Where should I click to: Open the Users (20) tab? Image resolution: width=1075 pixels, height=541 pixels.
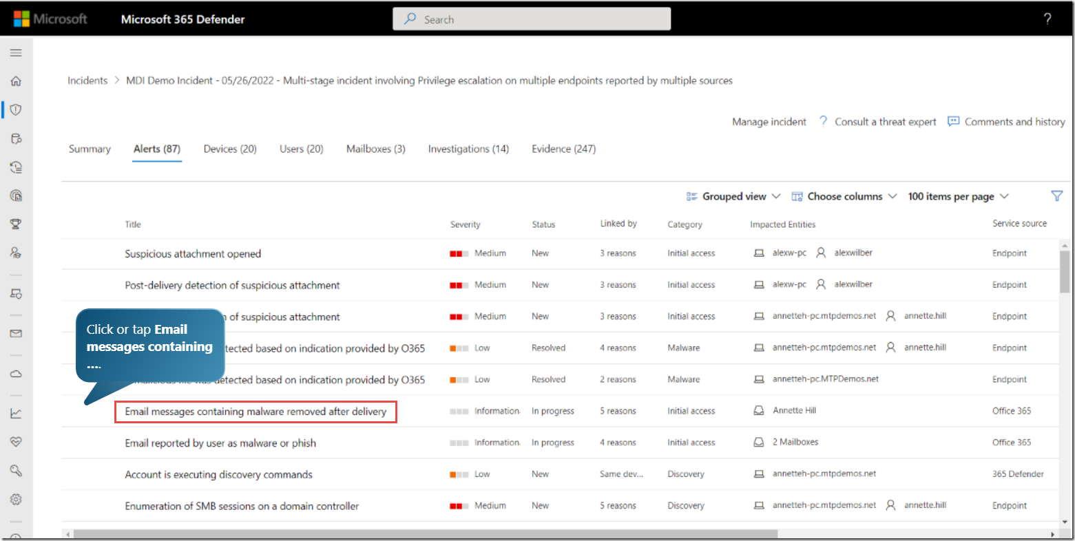302,149
